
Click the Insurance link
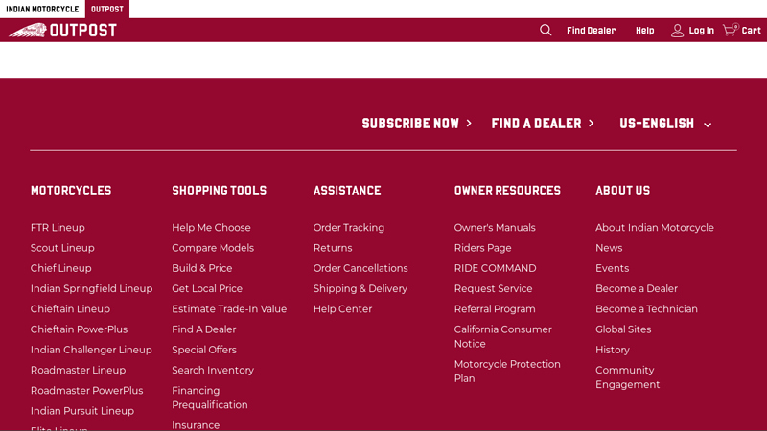(x=196, y=425)
